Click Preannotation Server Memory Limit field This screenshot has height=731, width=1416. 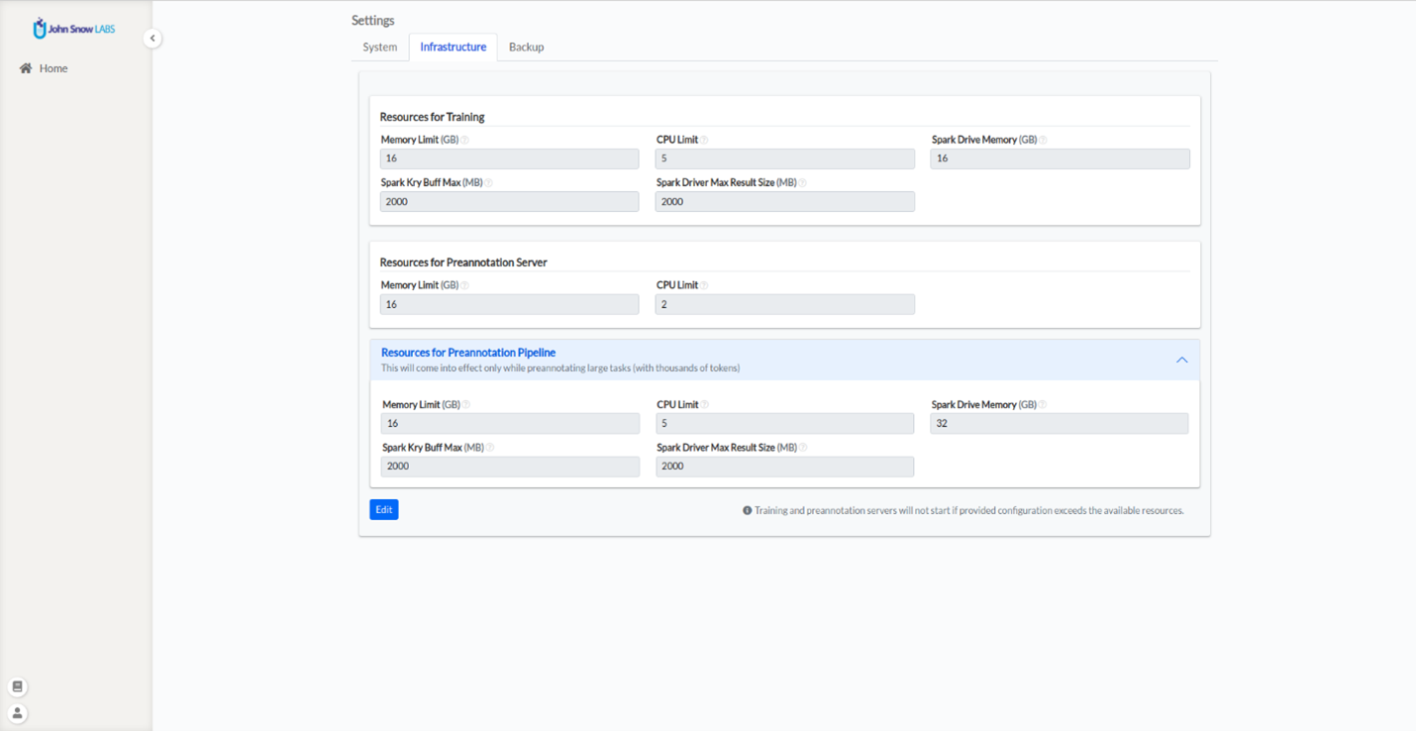click(x=510, y=305)
